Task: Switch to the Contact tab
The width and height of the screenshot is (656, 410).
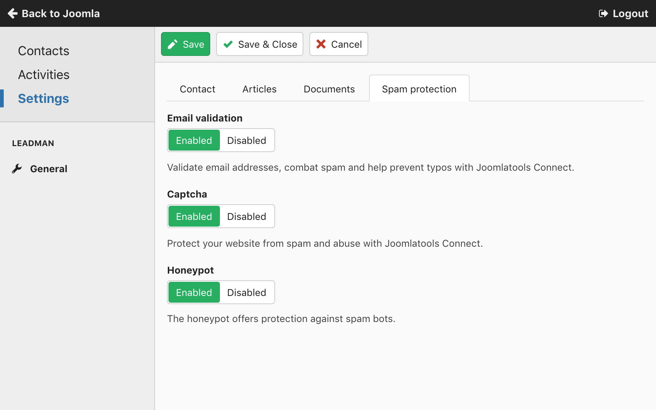Action: pyautogui.click(x=197, y=89)
